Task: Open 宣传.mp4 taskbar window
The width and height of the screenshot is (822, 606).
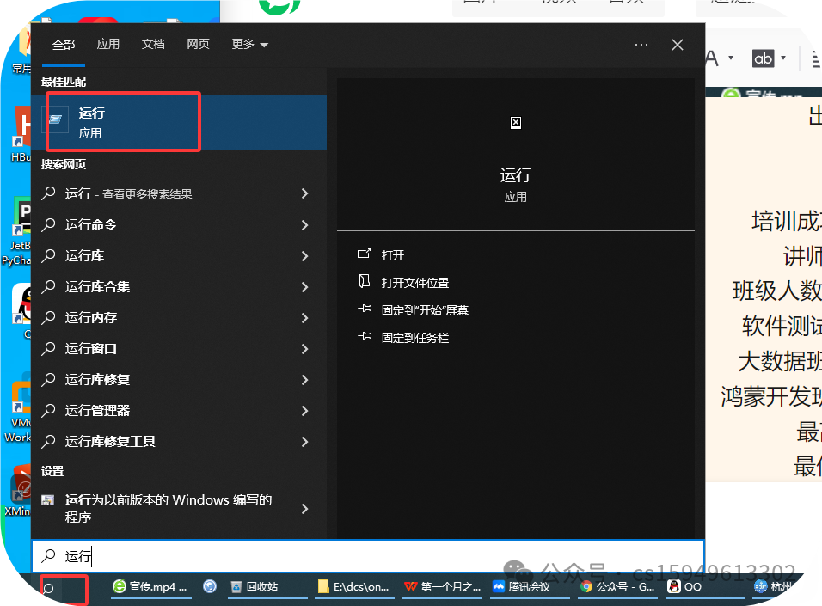Action: pyautogui.click(x=150, y=587)
